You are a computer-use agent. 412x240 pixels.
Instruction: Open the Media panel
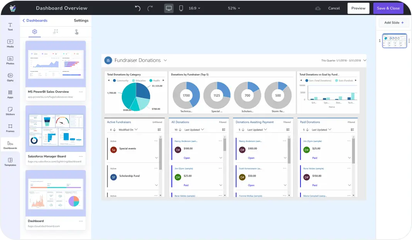[x=10, y=43]
